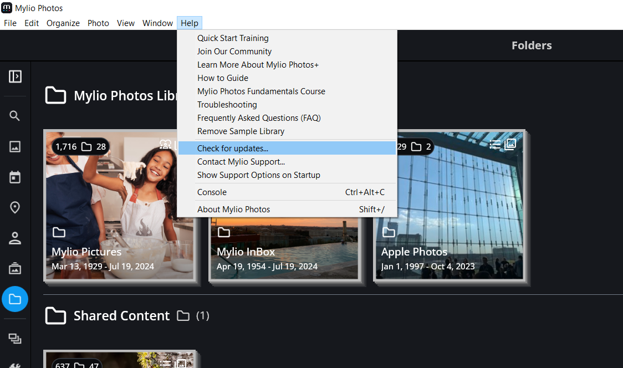Click the Shared Content folder heading
623x368 pixels.
[121, 316]
